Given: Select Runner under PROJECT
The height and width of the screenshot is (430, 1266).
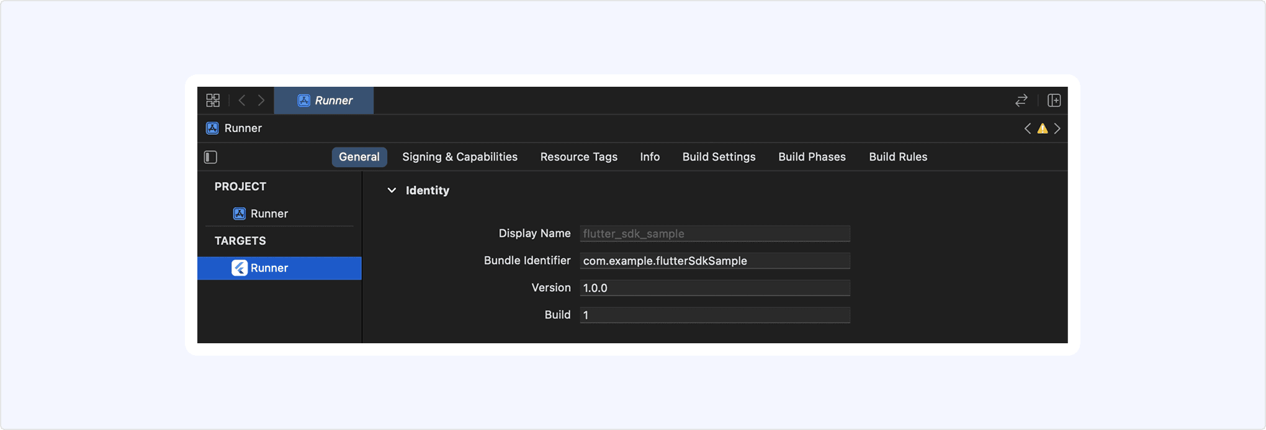Looking at the screenshot, I should coord(269,214).
